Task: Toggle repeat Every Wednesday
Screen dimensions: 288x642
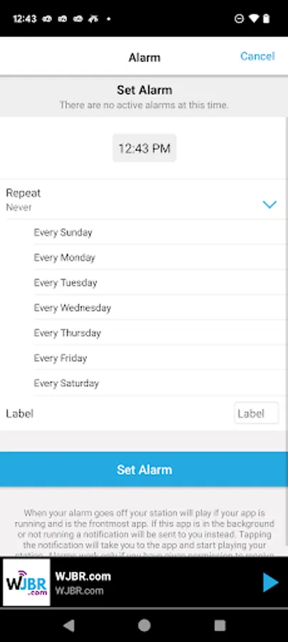Action: click(x=160, y=307)
